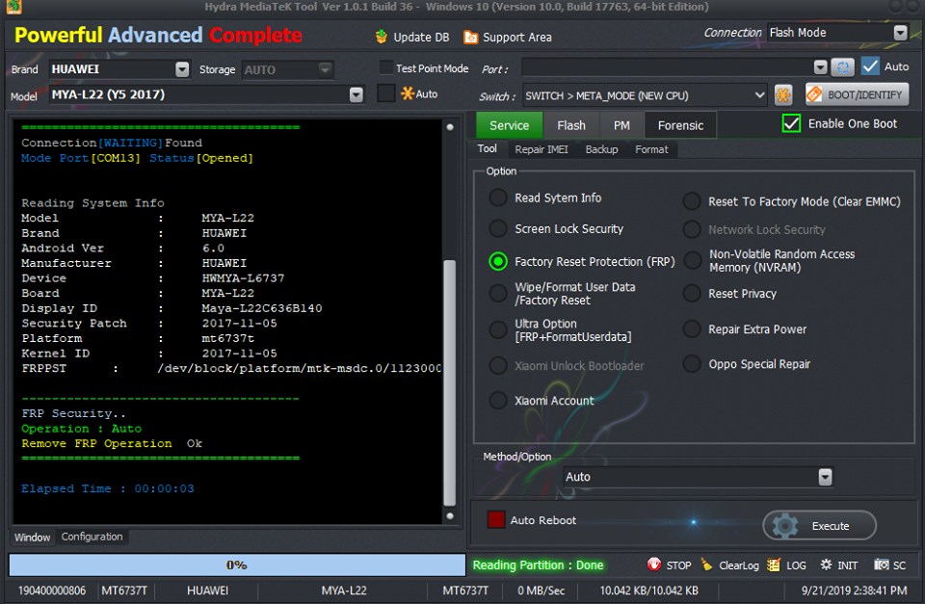Image resolution: width=925 pixels, height=604 pixels.
Task: Select Read Sytem Info radio option
Action: 498,197
